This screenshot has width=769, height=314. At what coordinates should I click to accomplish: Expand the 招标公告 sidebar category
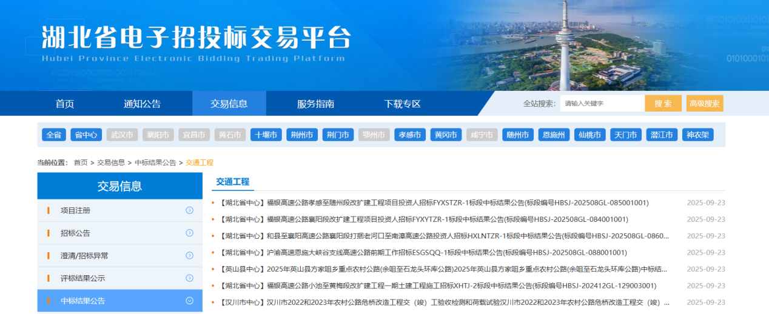click(75, 233)
